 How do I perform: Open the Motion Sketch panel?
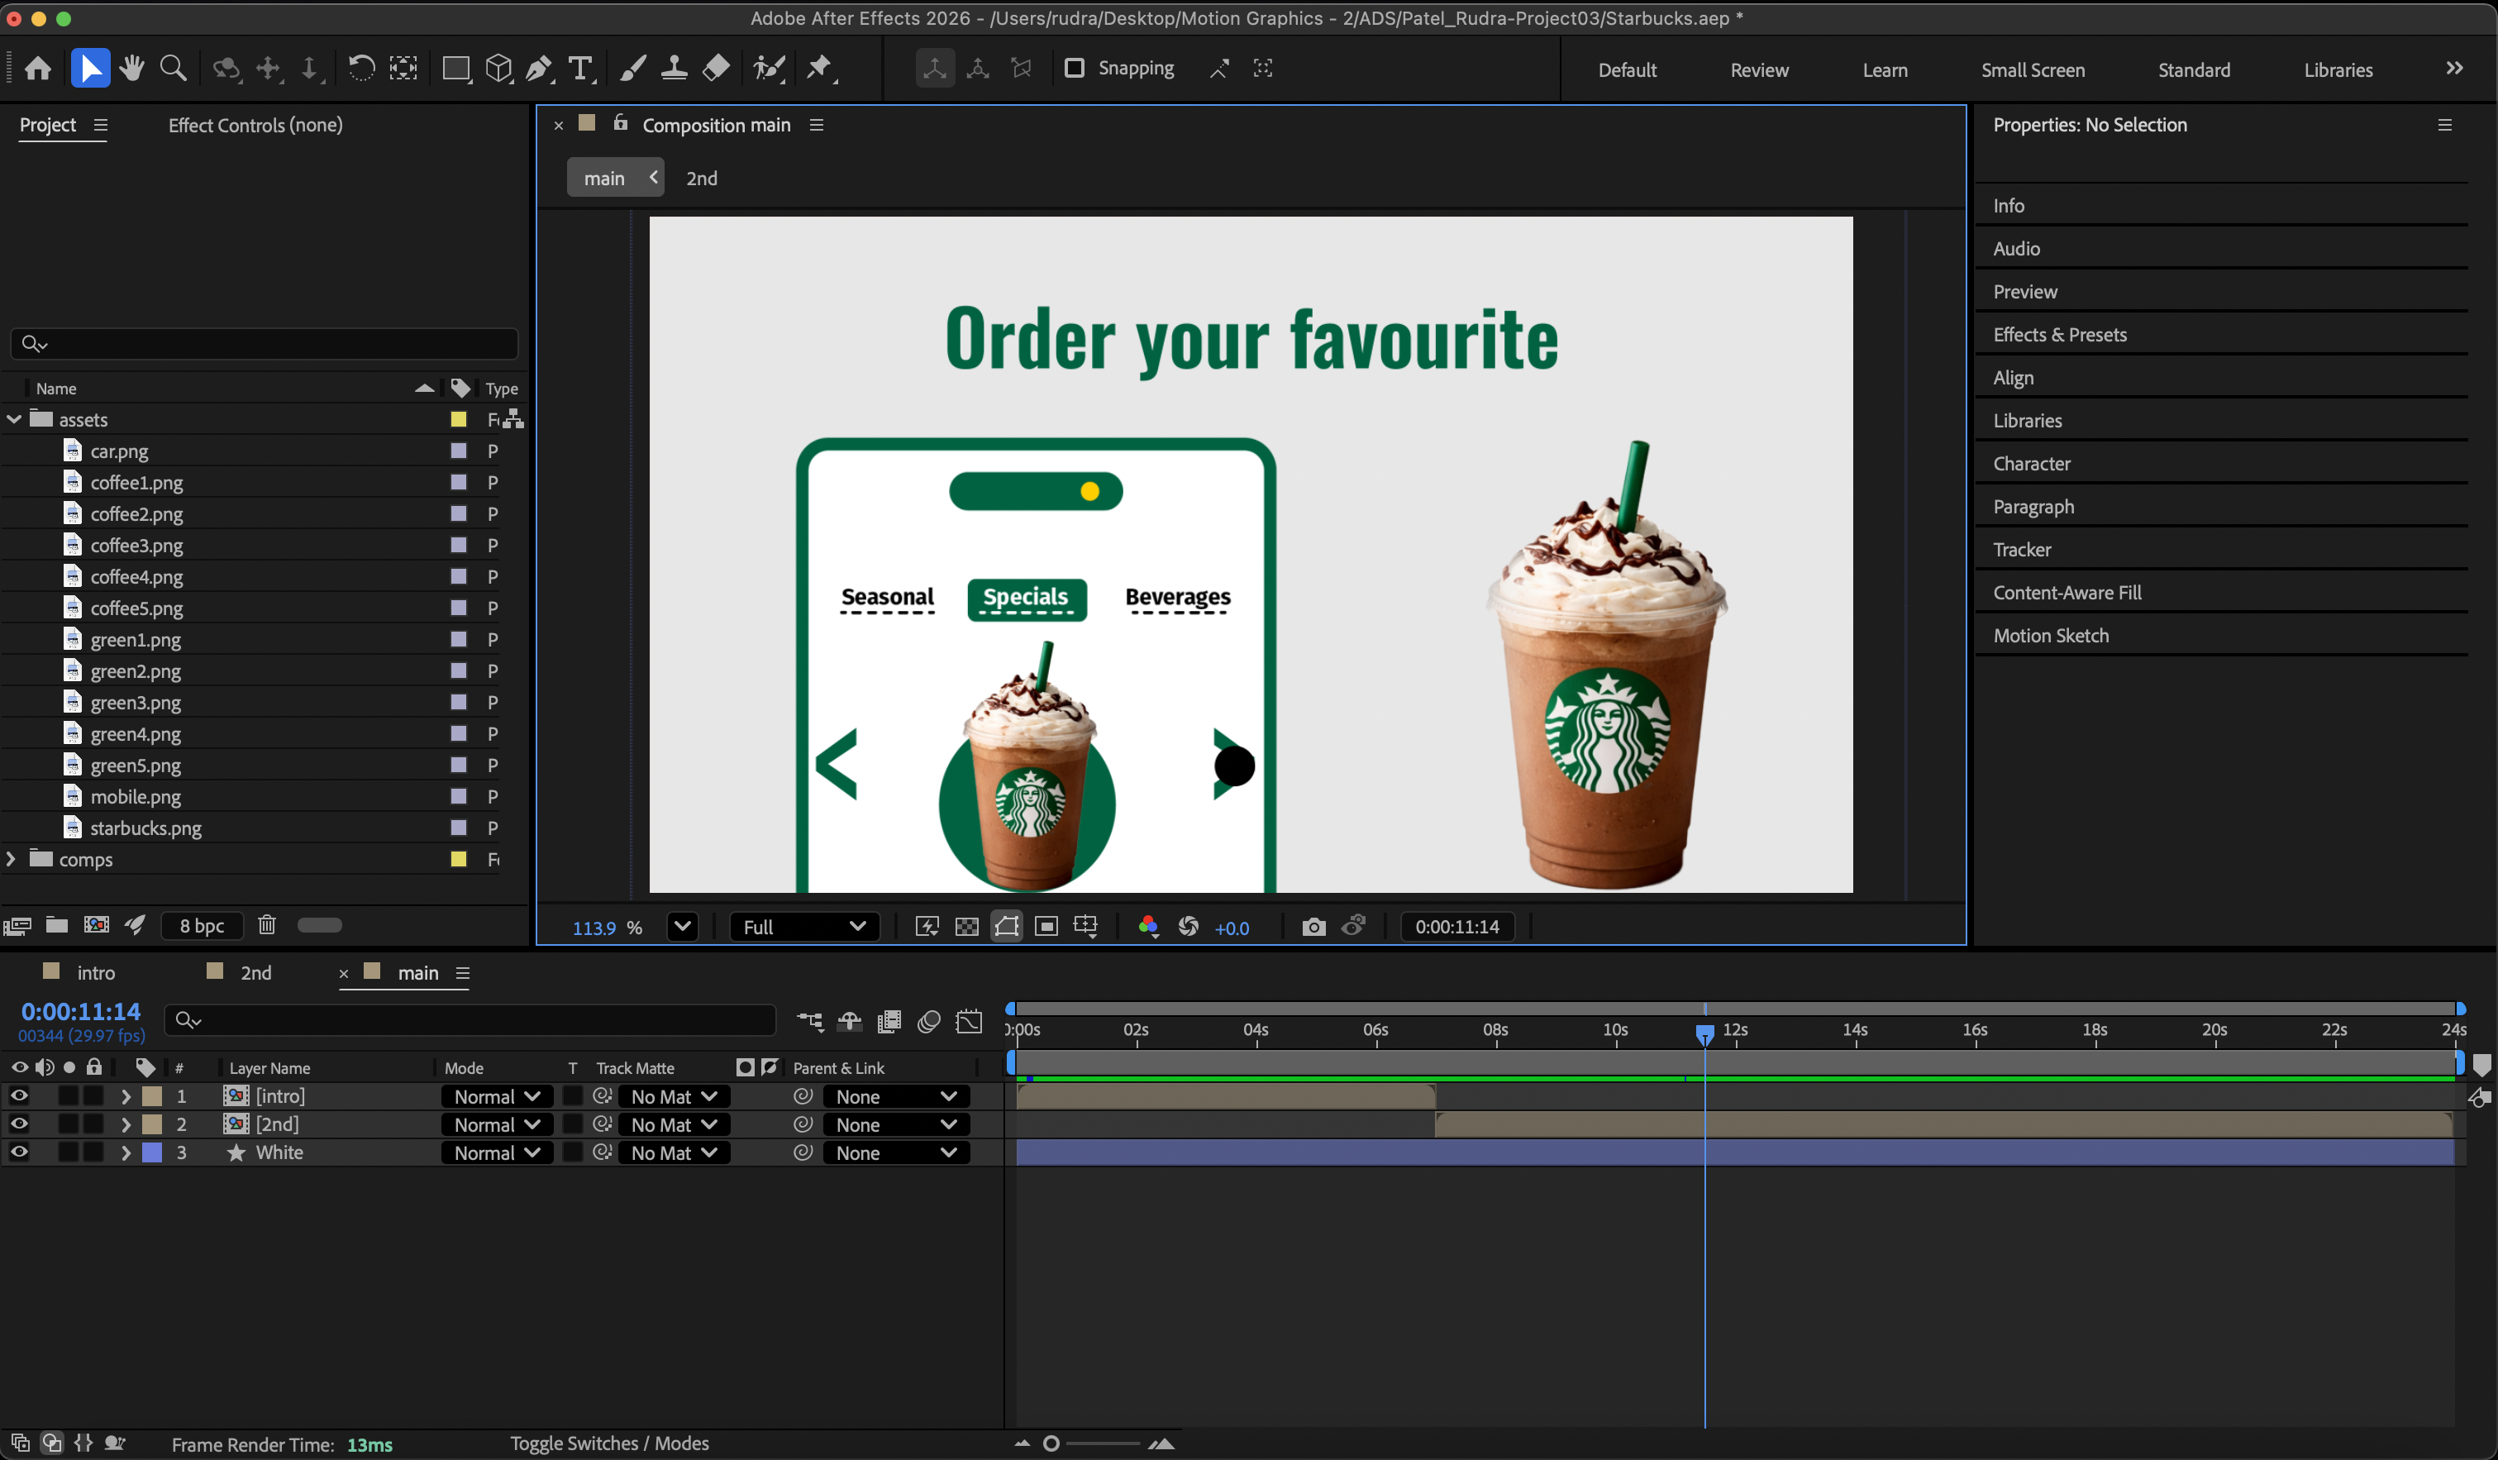tap(2051, 636)
